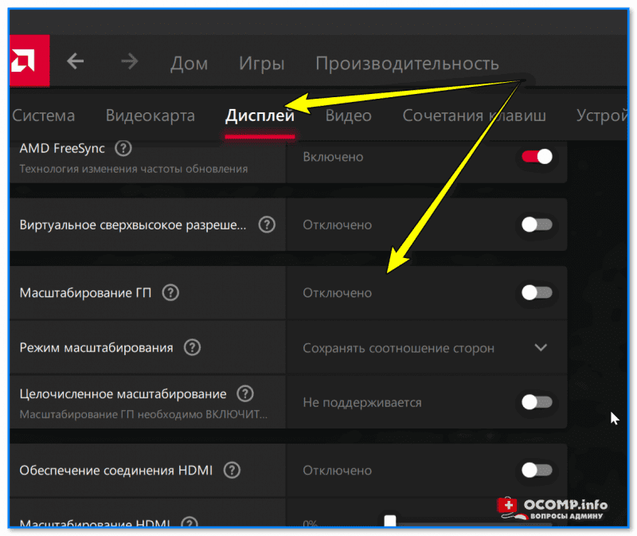This screenshot has height=536, width=637.
Task: Go forward with the right arrow
Action: point(130,62)
